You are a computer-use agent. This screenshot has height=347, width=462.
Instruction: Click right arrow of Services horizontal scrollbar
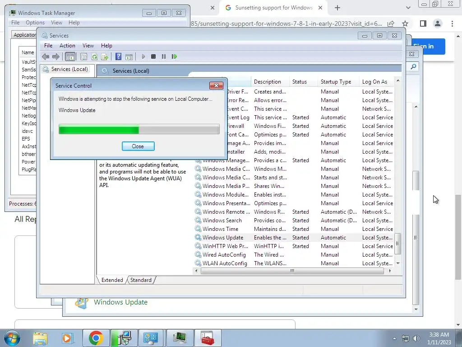click(390, 271)
